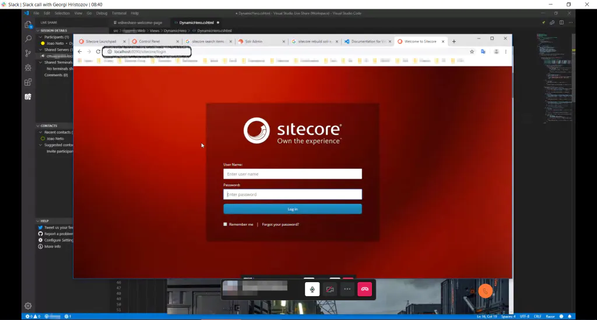Close the Sitecore Launchpad tab
The height and width of the screenshot is (320, 597).
124,41
